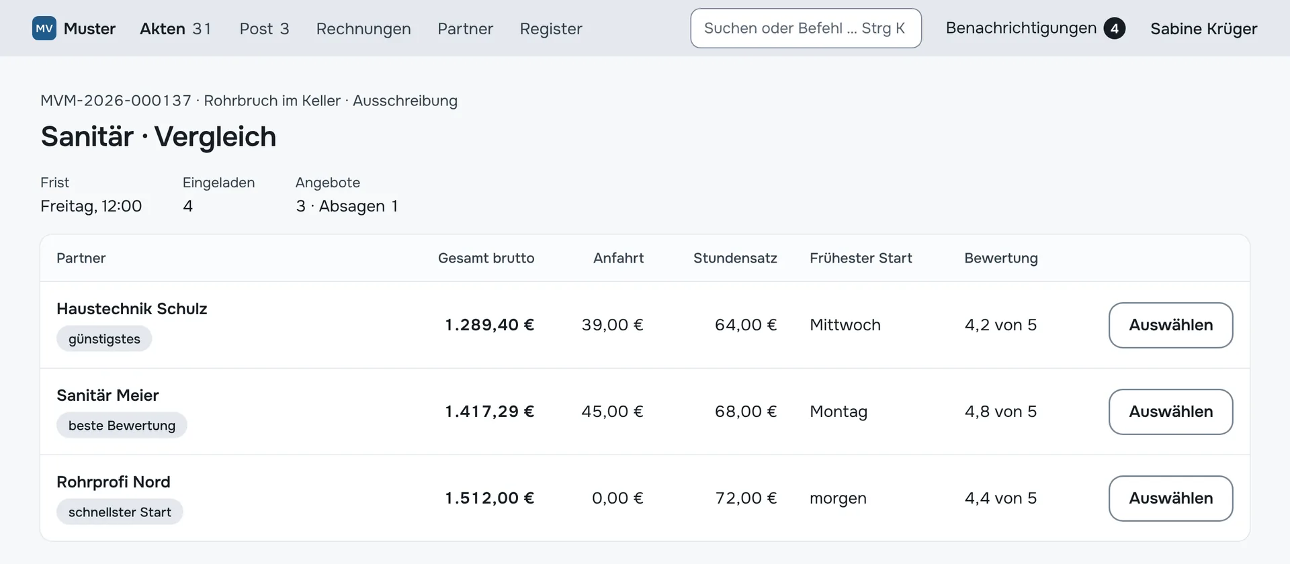Open the Akten tab
This screenshot has height=564, width=1290.
tap(175, 28)
